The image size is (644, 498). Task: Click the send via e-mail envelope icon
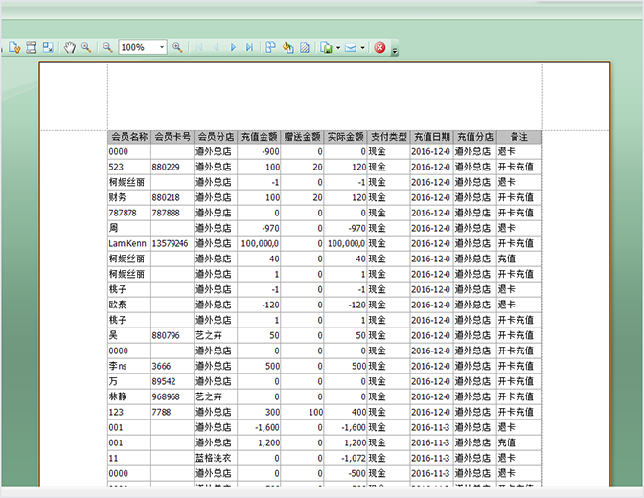point(350,47)
